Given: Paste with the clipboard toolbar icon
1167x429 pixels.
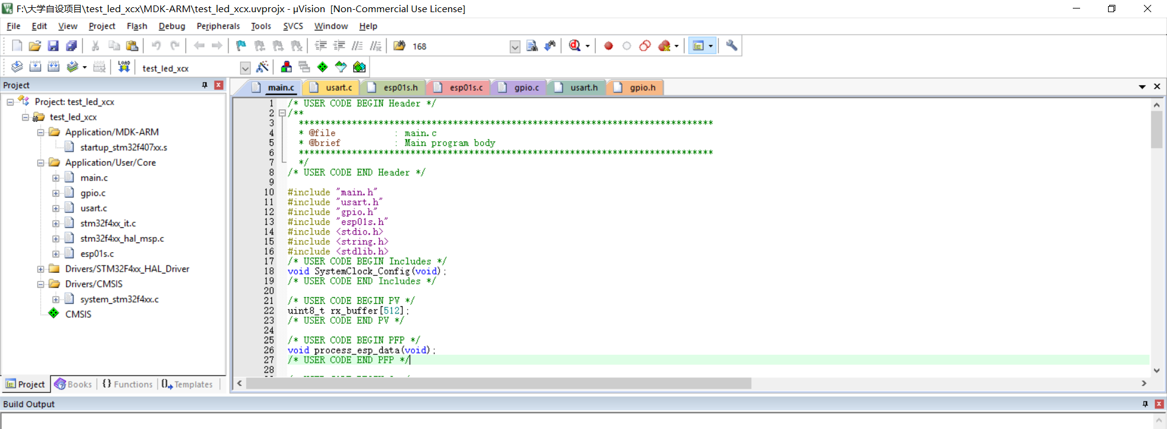Looking at the screenshot, I should [132, 46].
